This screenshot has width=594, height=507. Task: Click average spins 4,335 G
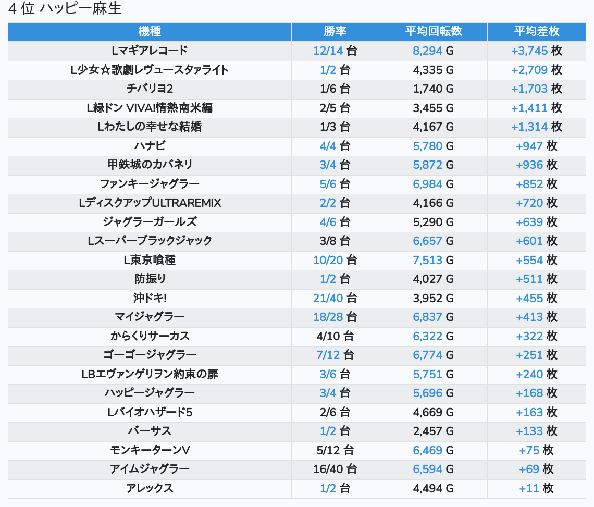[433, 70]
